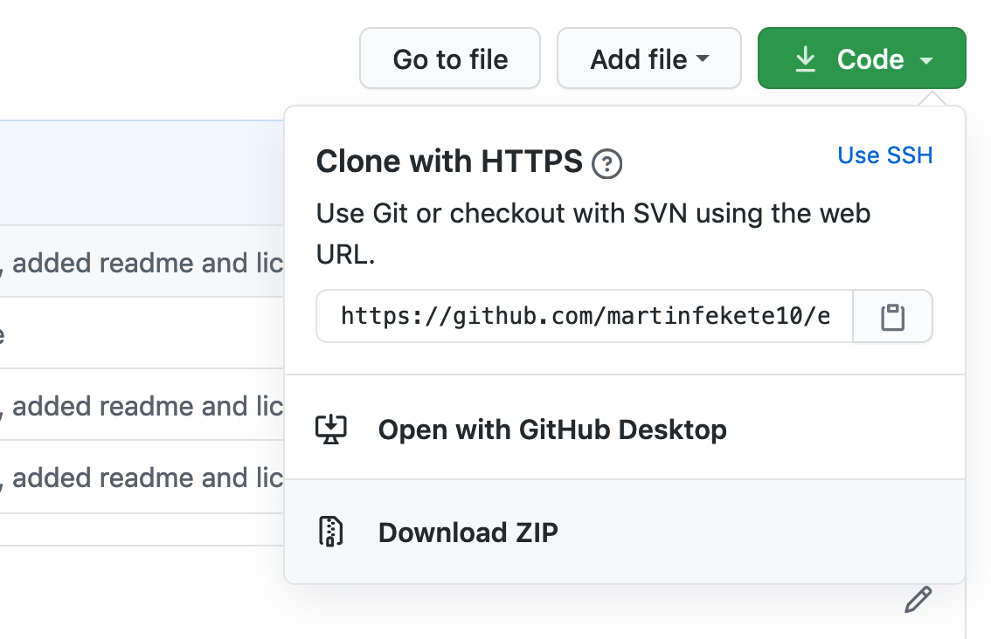This screenshot has width=991, height=639.
Task: Click the Go to file button
Action: (450, 58)
